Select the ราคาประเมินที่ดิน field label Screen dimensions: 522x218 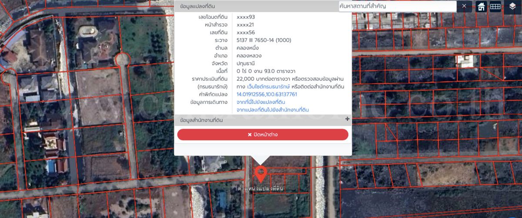click(210, 79)
